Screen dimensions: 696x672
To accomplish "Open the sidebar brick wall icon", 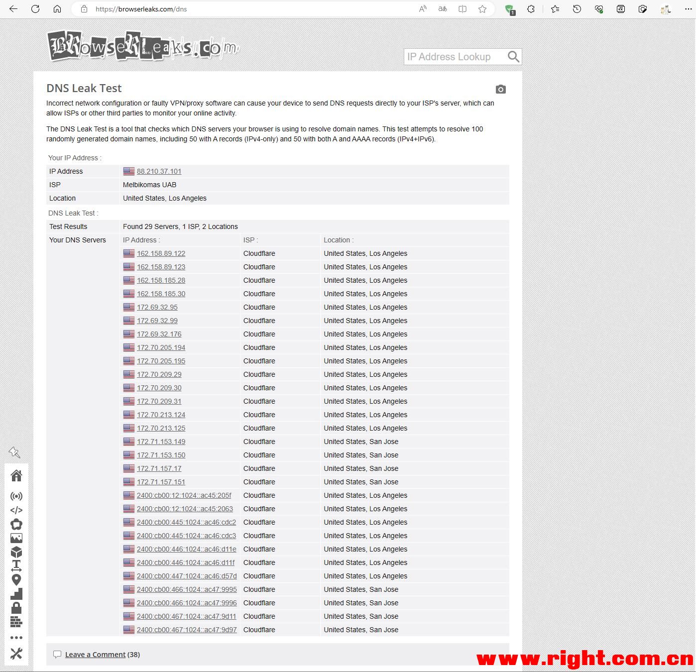I will 16,622.
